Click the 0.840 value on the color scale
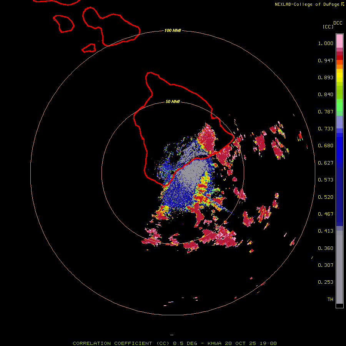Viewport: 346px width, 346px height. (326, 95)
